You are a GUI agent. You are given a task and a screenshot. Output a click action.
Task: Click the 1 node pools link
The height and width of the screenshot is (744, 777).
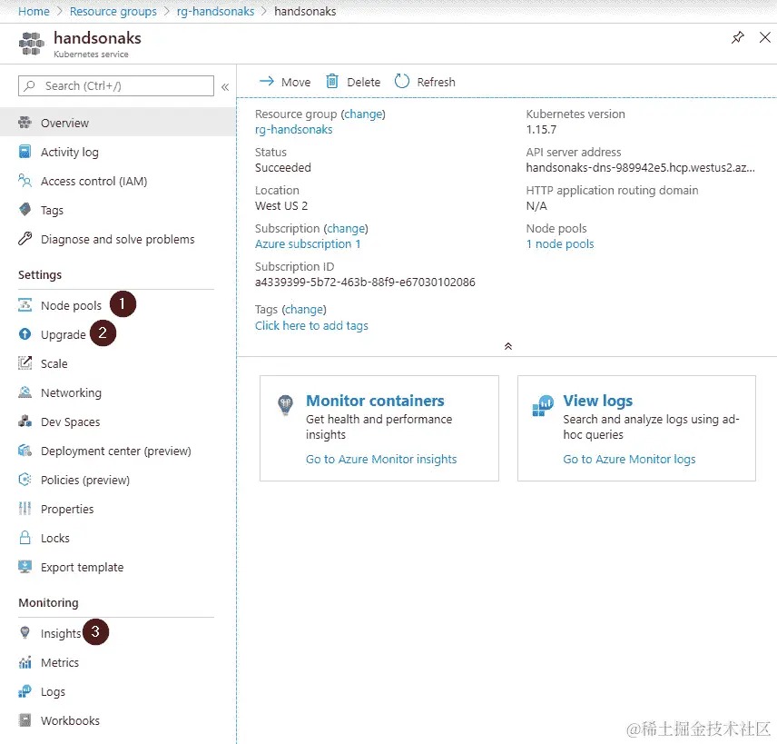click(559, 243)
